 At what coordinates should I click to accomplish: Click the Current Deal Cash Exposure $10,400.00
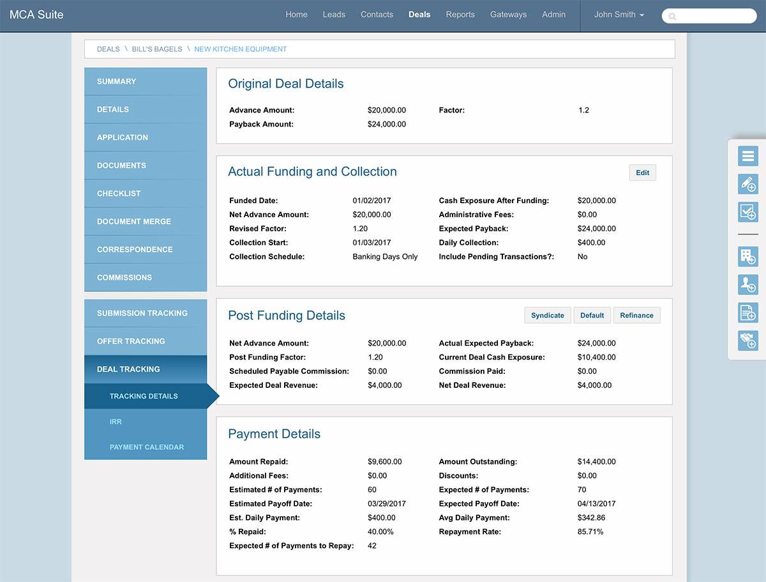pyautogui.click(x=597, y=357)
